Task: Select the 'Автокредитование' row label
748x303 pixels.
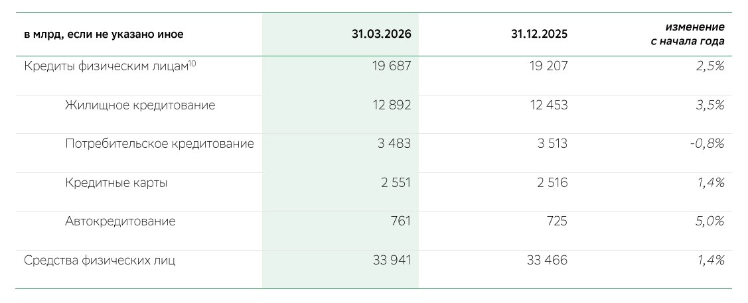Action: (120, 221)
